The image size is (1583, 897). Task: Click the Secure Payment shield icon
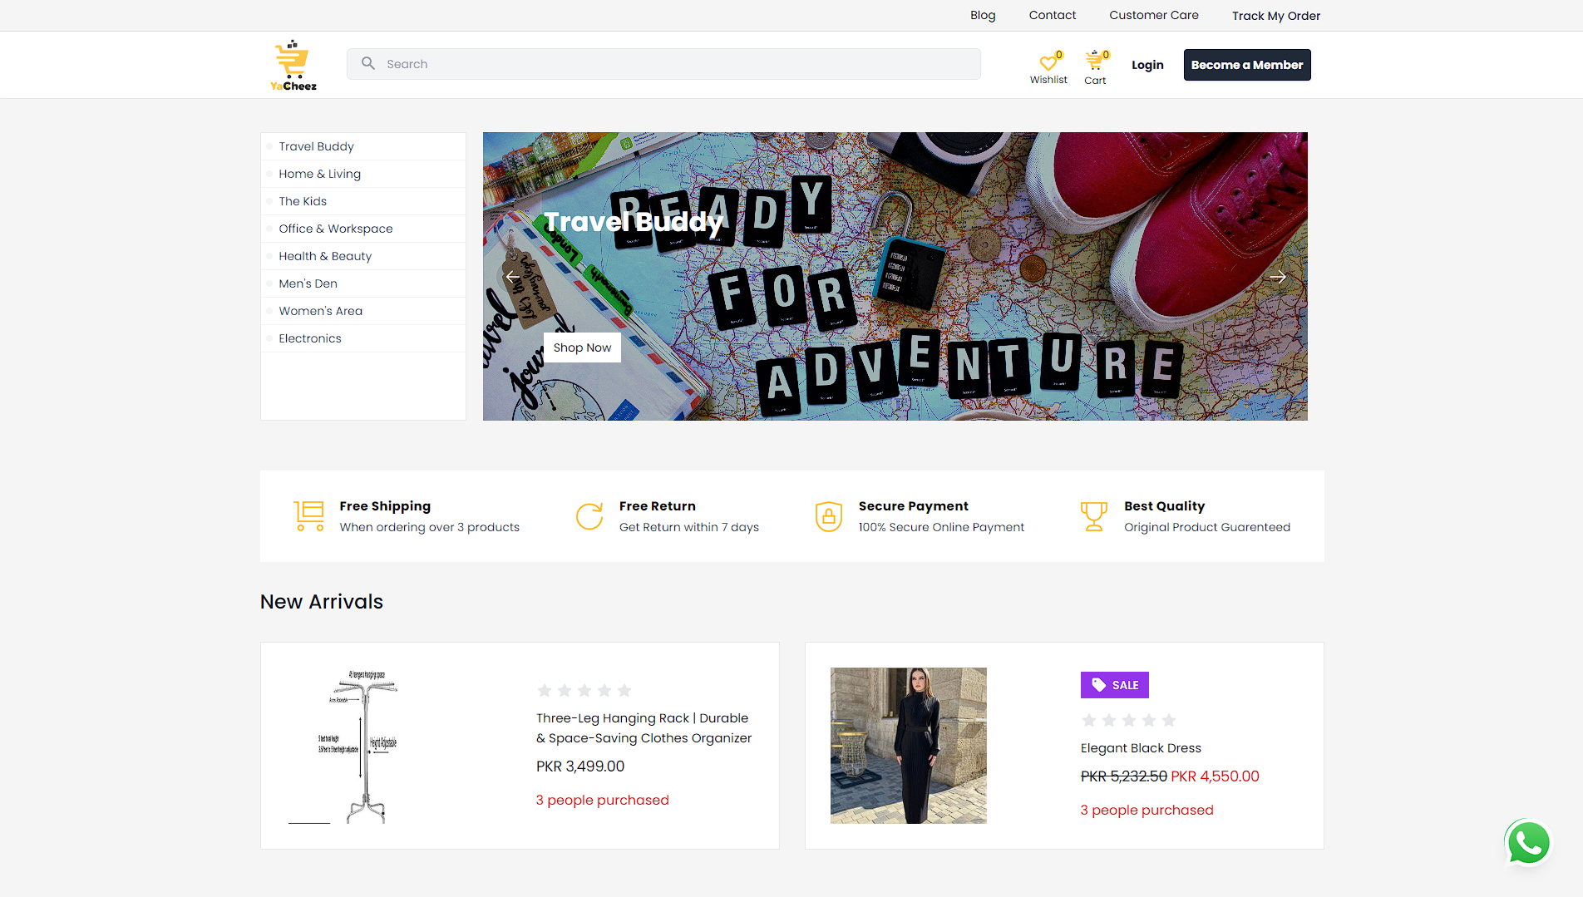pyautogui.click(x=828, y=516)
